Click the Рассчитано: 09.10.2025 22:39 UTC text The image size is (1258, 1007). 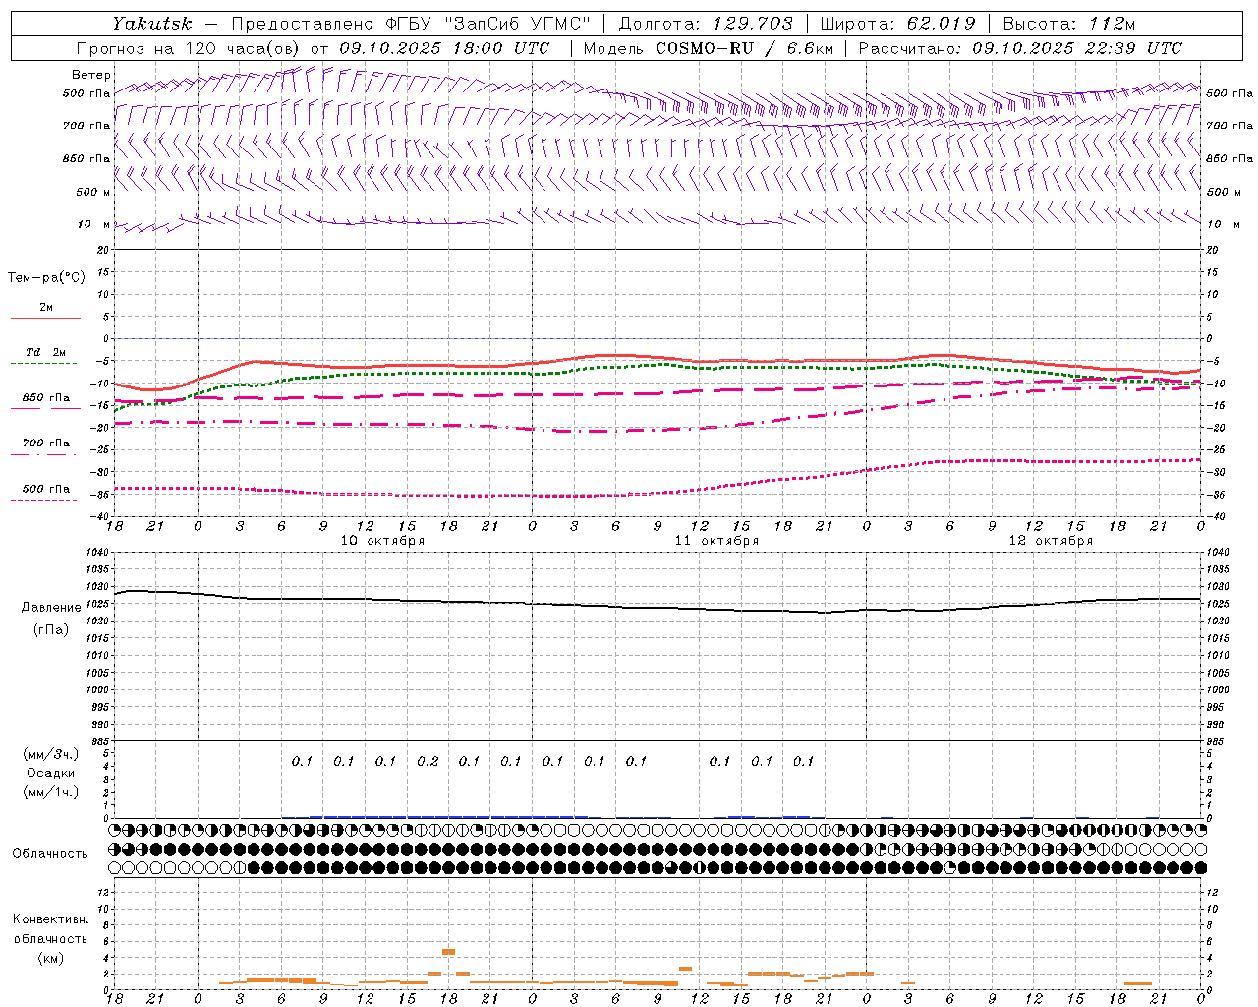pyautogui.click(x=1020, y=48)
